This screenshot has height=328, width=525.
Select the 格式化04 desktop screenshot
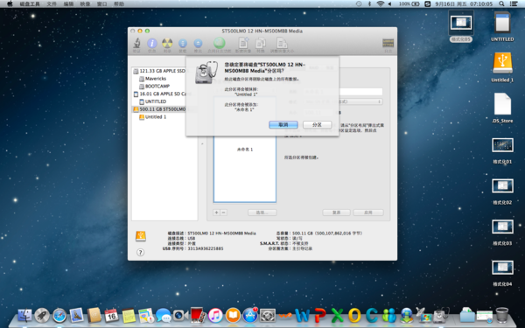(x=502, y=273)
